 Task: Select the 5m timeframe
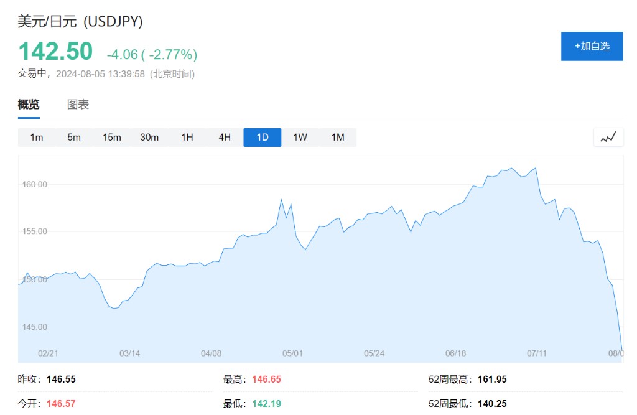tap(74, 138)
